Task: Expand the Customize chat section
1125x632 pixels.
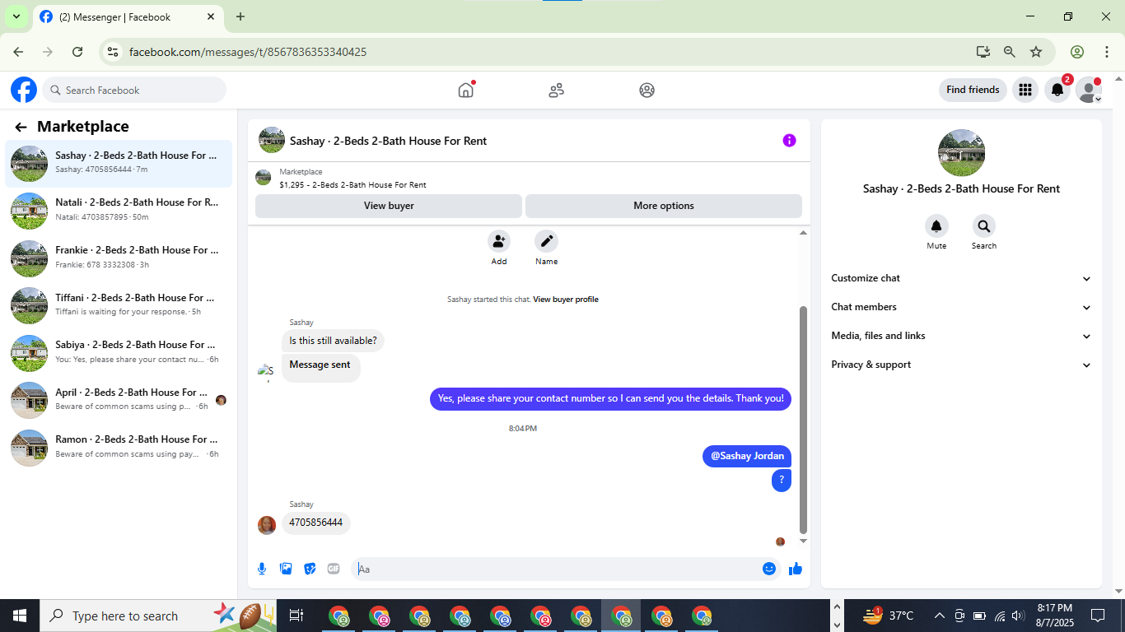Action: click(x=961, y=278)
